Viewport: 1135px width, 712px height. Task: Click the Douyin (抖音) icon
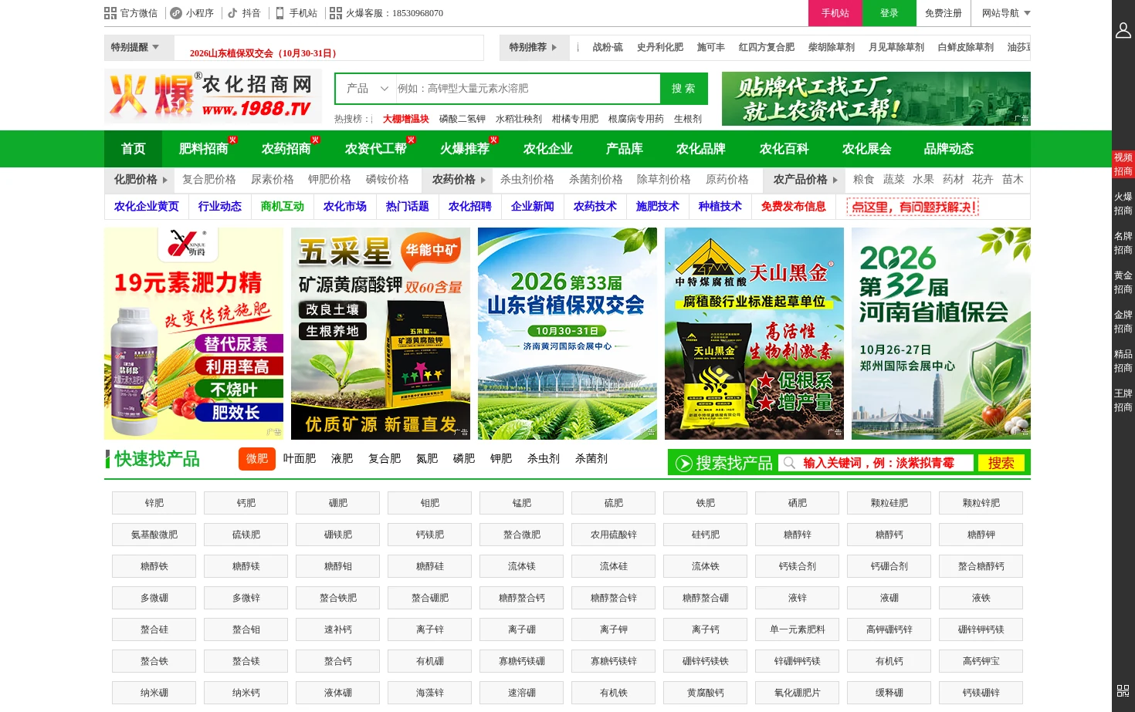232,13
